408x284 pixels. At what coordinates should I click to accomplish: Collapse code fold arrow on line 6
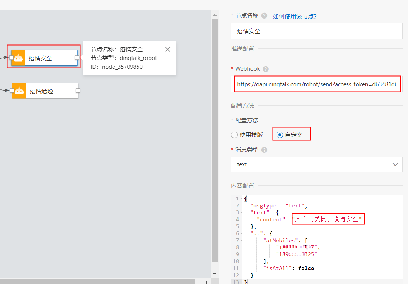[x=241, y=233]
